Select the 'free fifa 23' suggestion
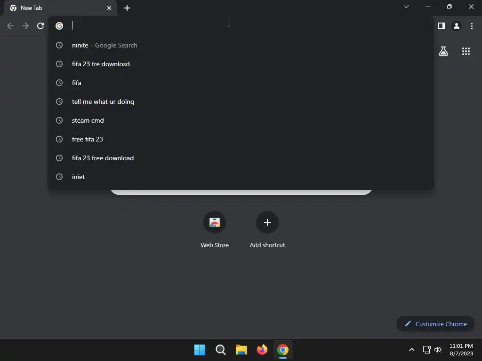 [x=241, y=139]
